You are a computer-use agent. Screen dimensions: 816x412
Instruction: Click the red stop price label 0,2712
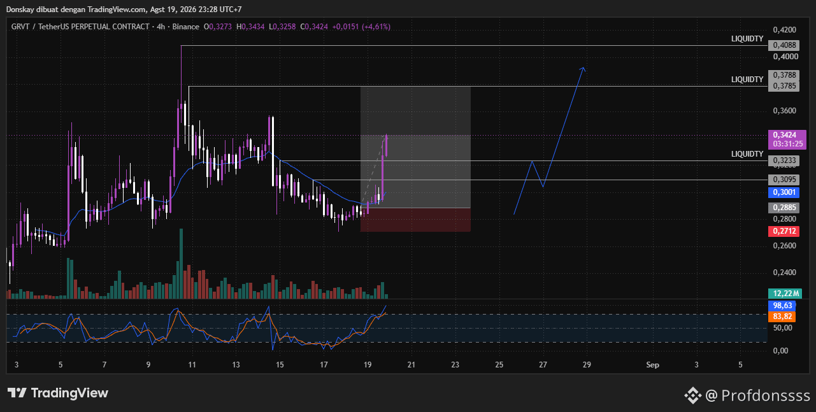pyautogui.click(x=784, y=231)
